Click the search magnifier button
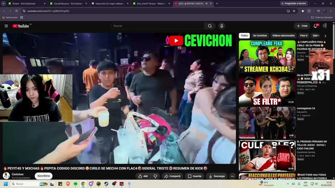This screenshot has width=335, height=188. (210, 26)
